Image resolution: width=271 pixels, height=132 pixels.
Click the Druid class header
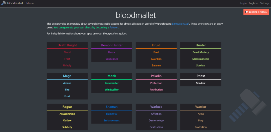pyautogui.click(x=156, y=45)
